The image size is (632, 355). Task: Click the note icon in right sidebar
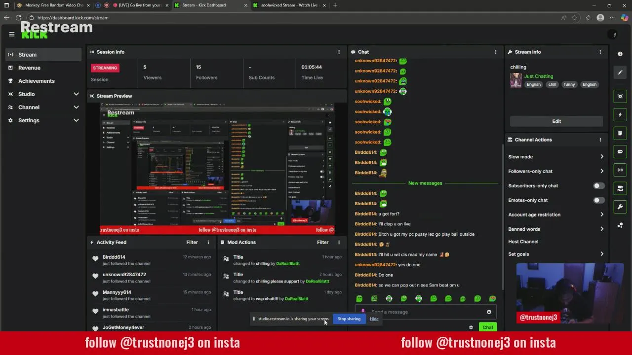tap(620, 133)
